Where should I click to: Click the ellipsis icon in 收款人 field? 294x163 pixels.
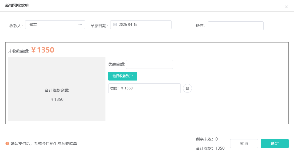click(x=80, y=25)
